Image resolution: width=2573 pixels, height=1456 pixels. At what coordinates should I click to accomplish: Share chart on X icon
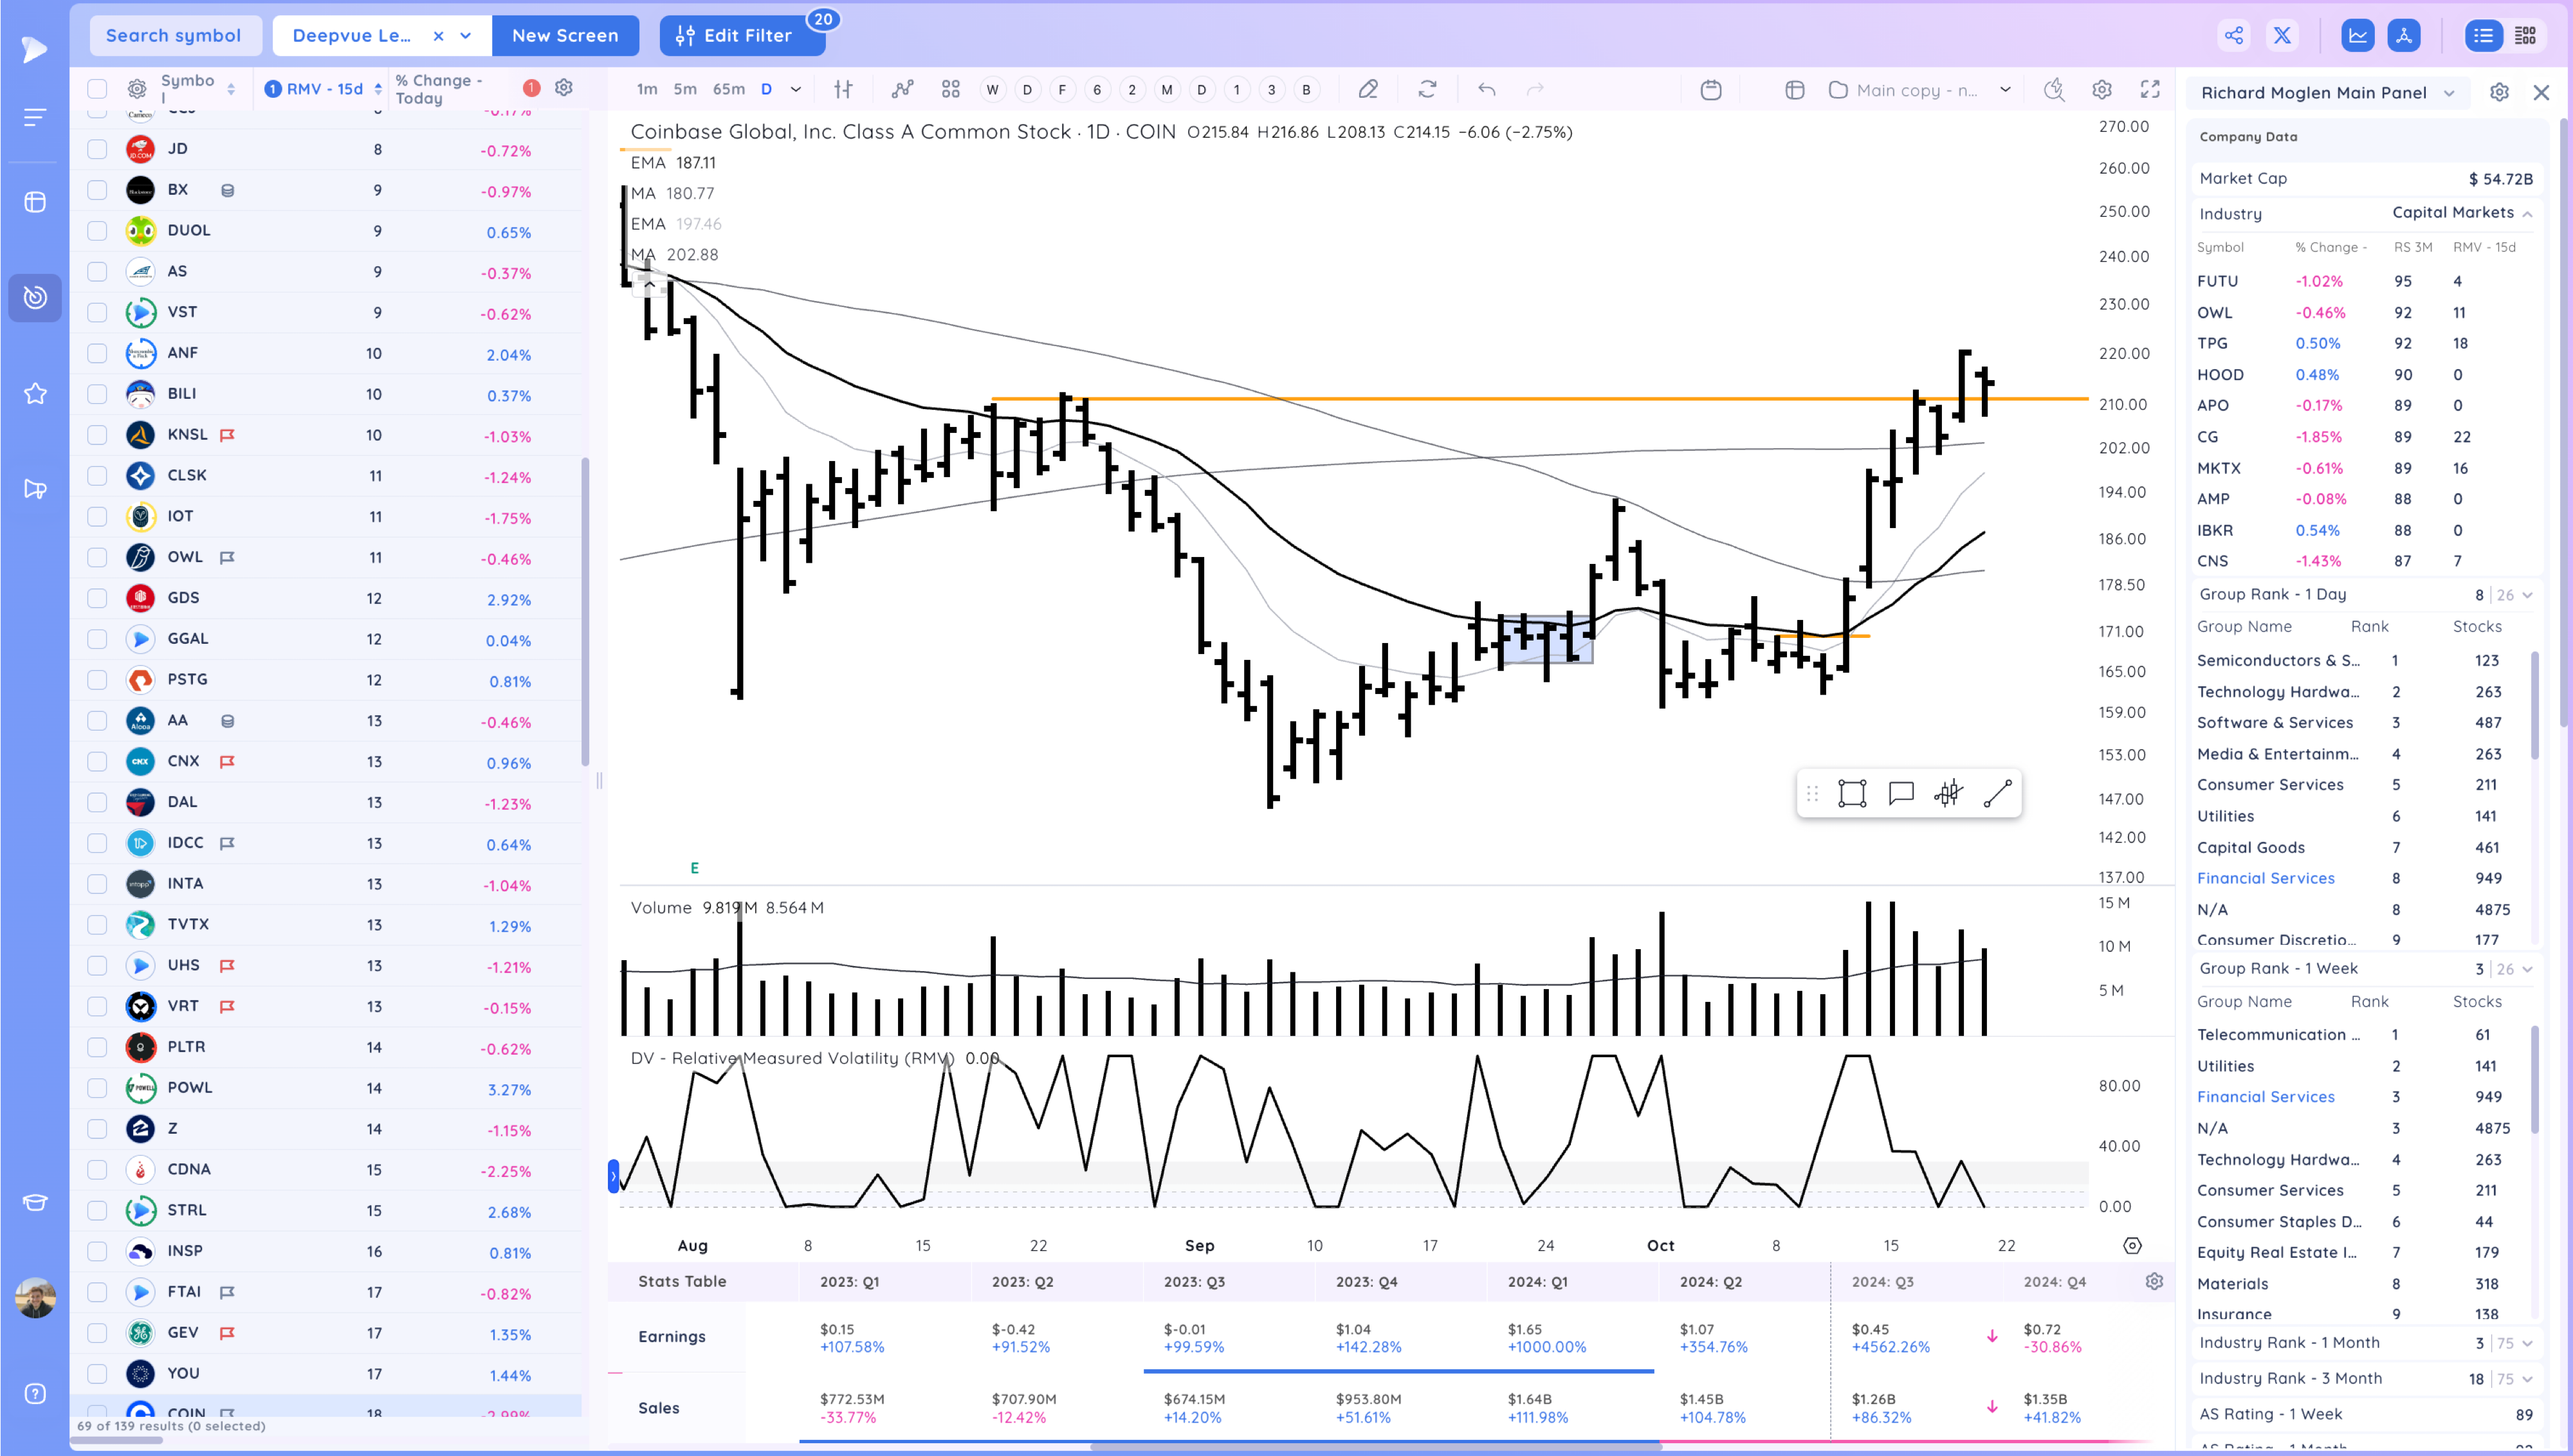[2282, 36]
